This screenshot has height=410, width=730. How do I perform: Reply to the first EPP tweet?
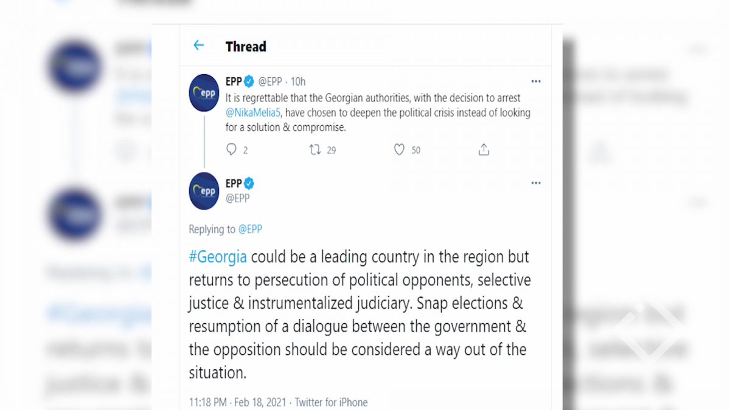(x=232, y=149)
